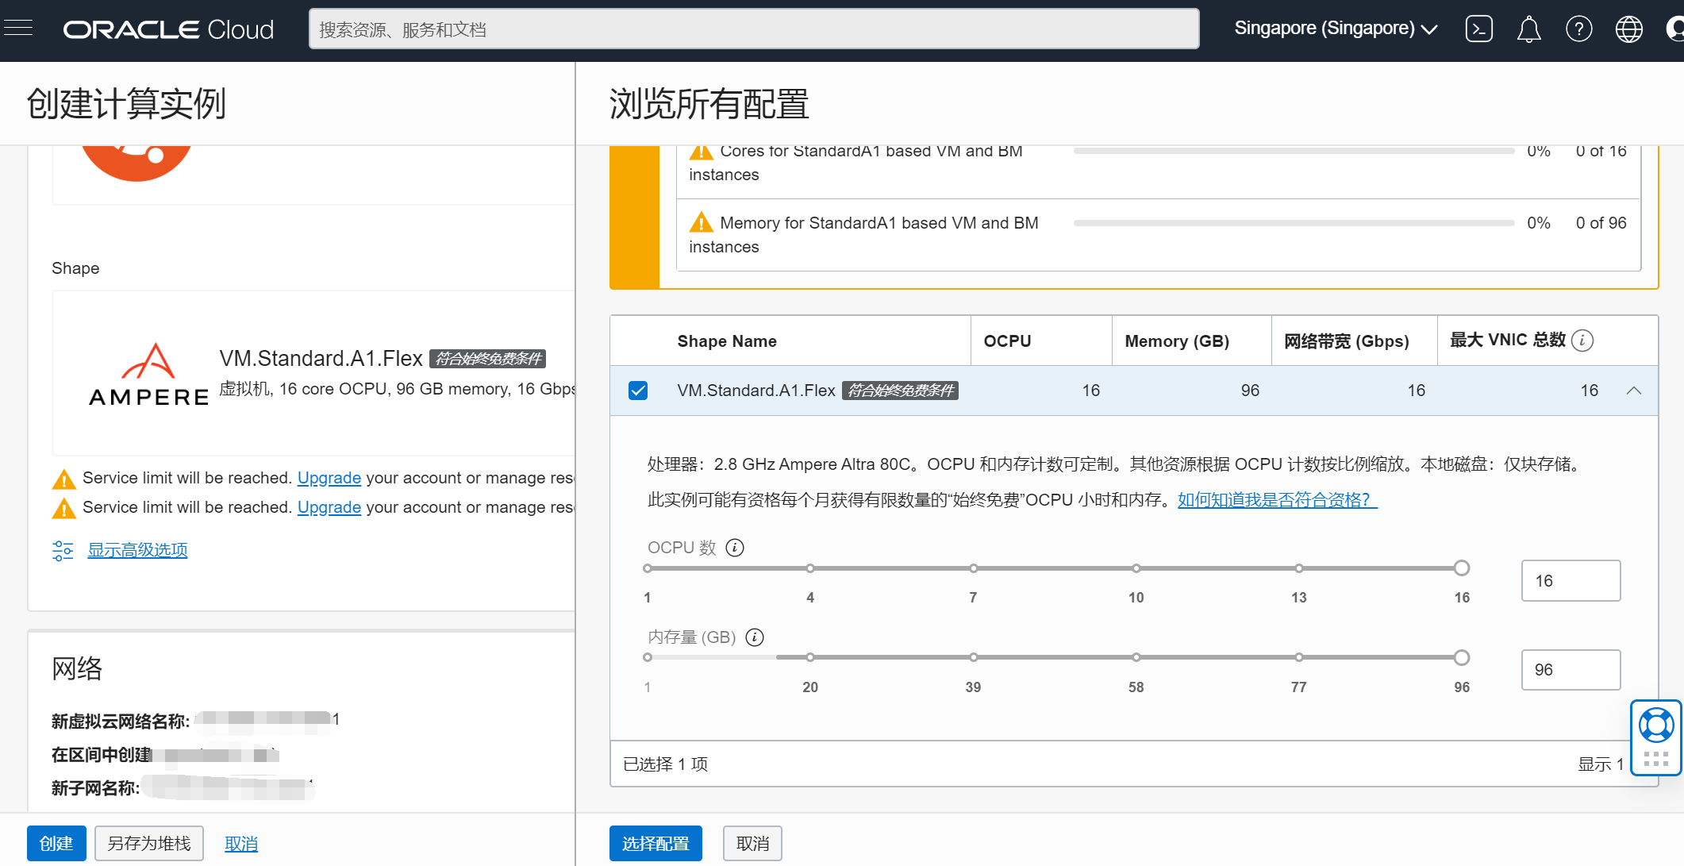Click the 新虚拟云网络名称 label
The width and height of the screenshot is (1684, 866).
tap(121, 721)
